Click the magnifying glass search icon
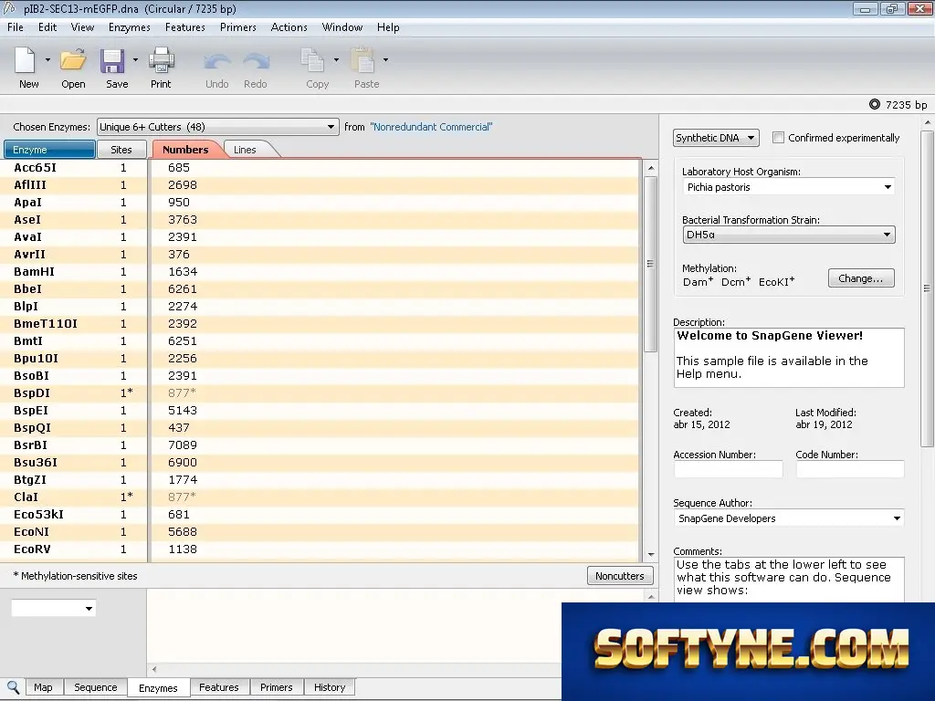935x701 pixels. (x=13, y=686)
